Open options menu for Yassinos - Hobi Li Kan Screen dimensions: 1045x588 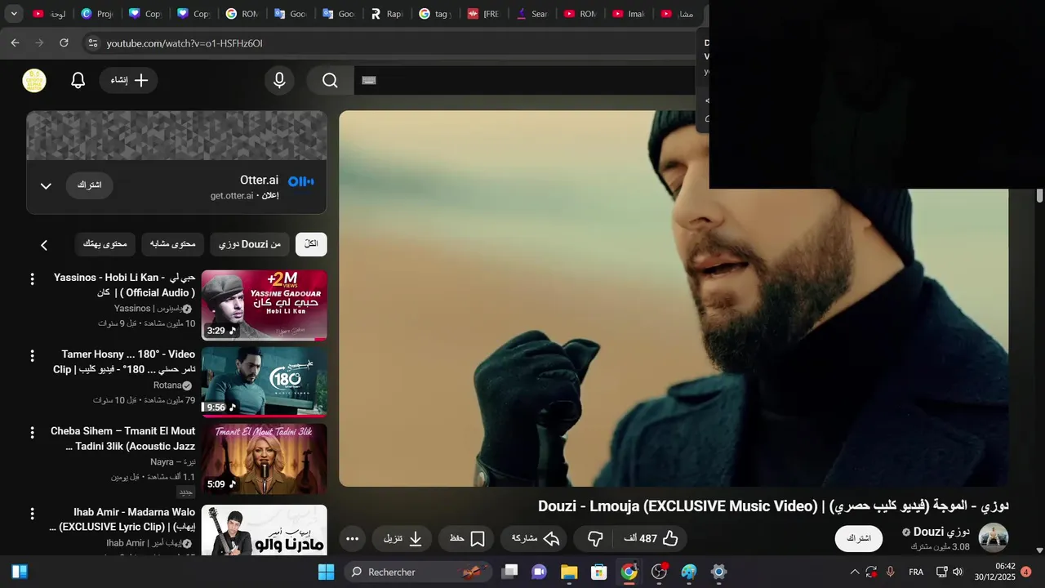[x=32, y=279]
